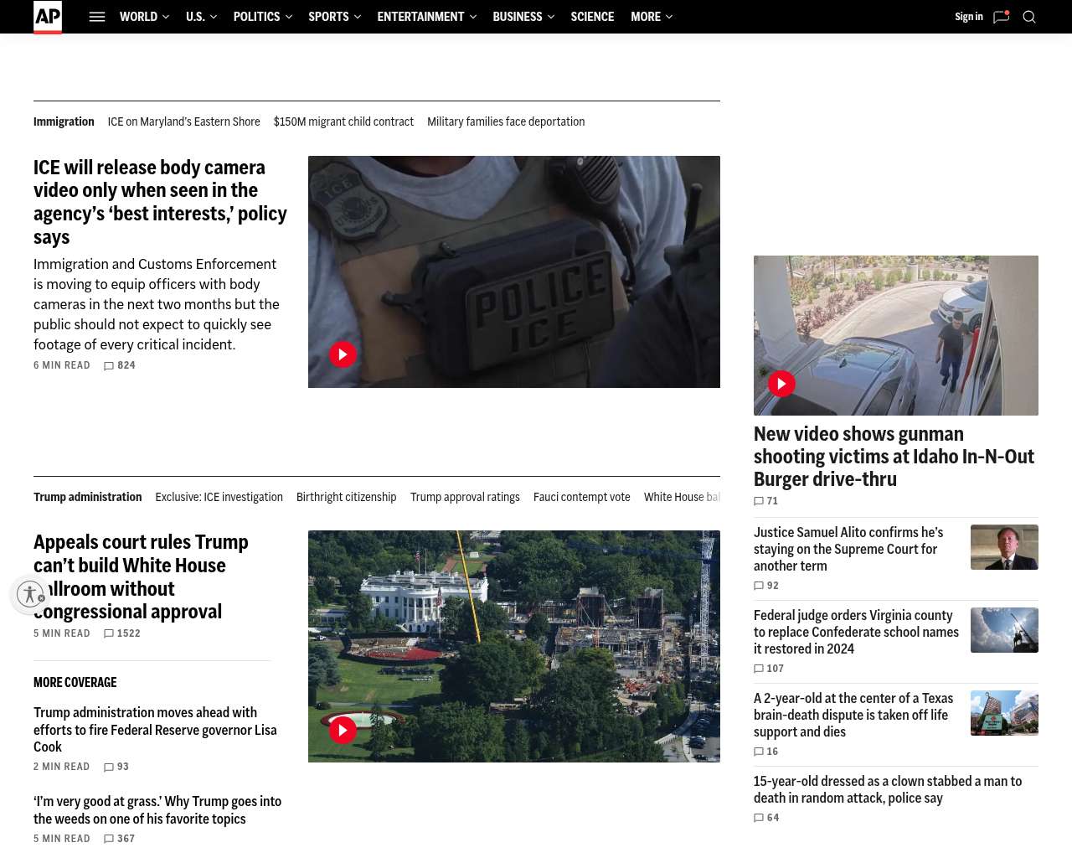Play the Idaho In-N-Out shooting video
Screen dimensions: 1072x858
[x=782, y=384]
